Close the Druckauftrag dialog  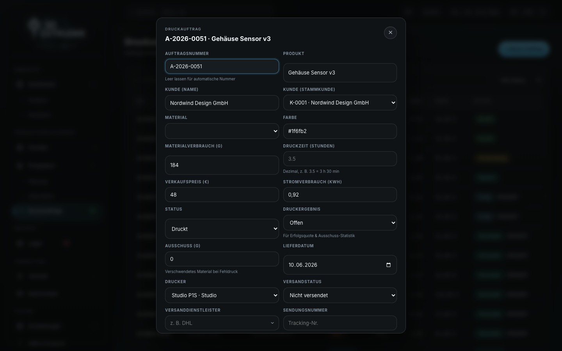click(x=390, y=33)
